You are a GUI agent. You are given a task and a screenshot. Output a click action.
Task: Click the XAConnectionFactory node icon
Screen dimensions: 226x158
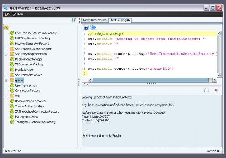(x=12, y=64)
